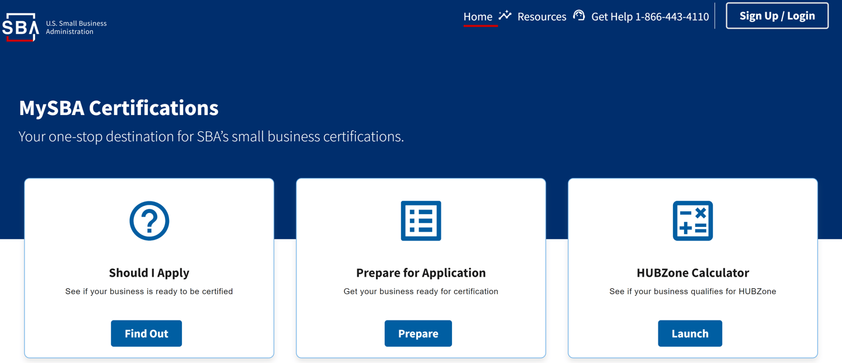The width and height of the screenshot is (842, 363).
Task: Click the MySBA Certifications heading
Action: [119, 108]
